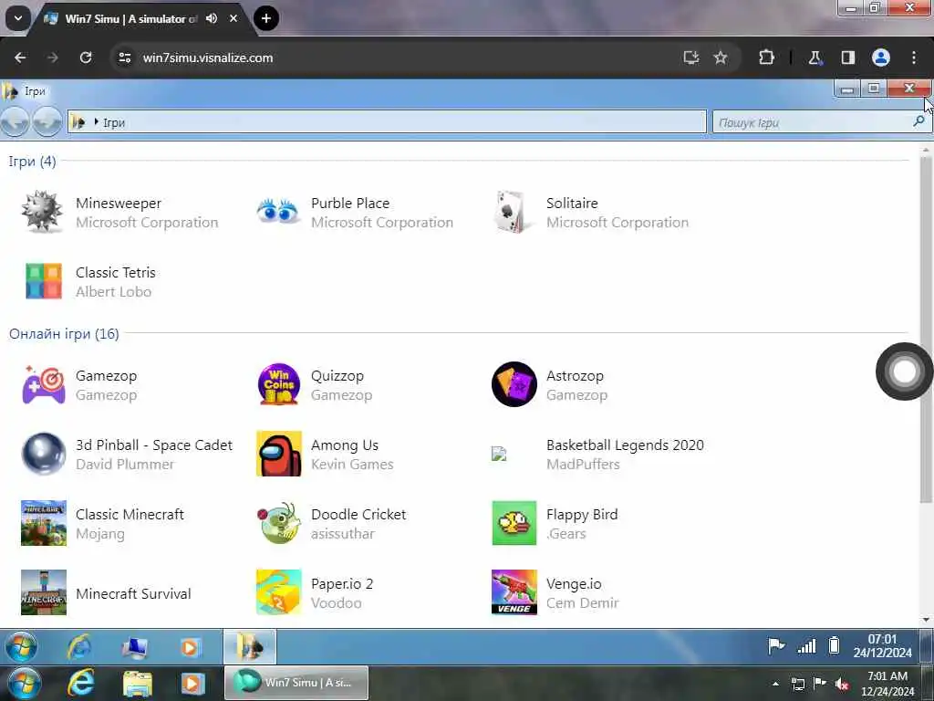The image size is (934, 701).
Task: Click Explorer back navigation button
Action: pos(15,121)
